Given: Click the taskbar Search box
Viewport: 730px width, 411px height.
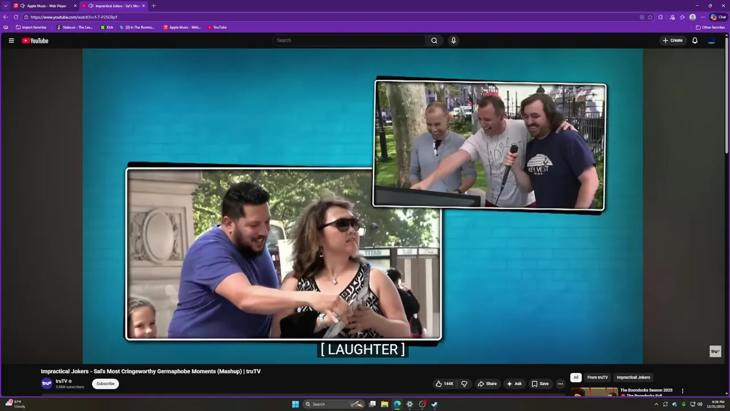Looking at the screenshot, I should (x=334, y=404).
